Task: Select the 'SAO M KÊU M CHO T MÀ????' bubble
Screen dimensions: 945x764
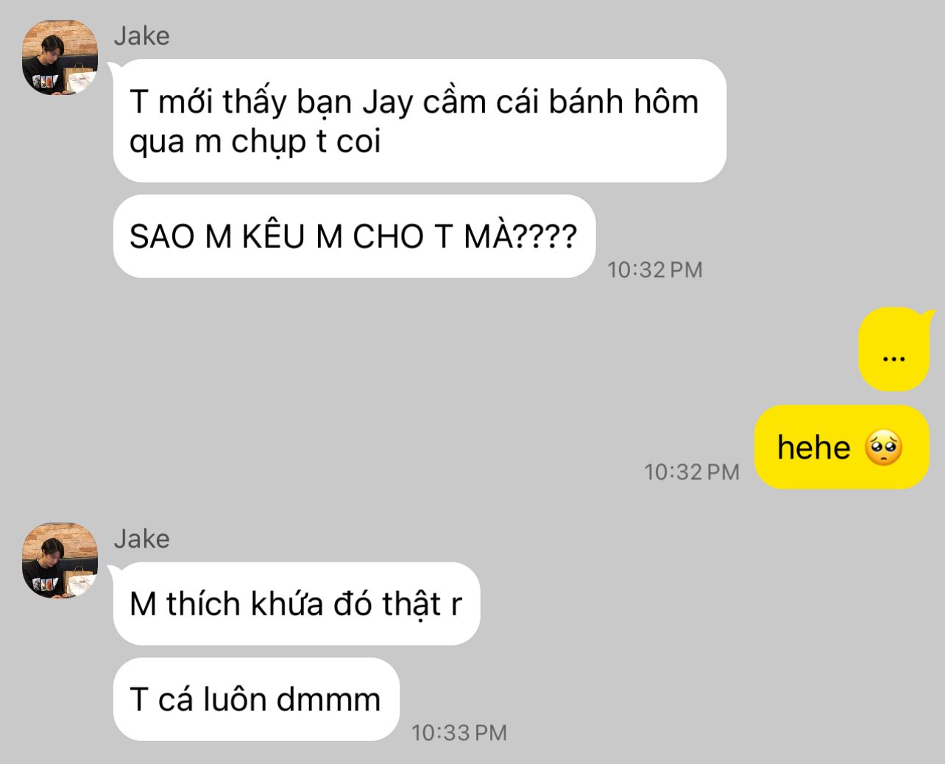Action: point(354,236)
